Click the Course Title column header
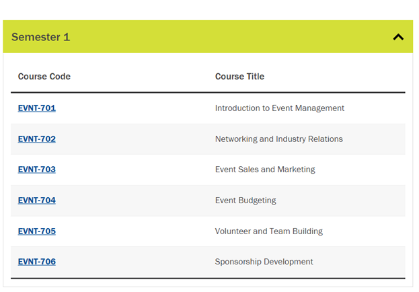 point(239,77)
